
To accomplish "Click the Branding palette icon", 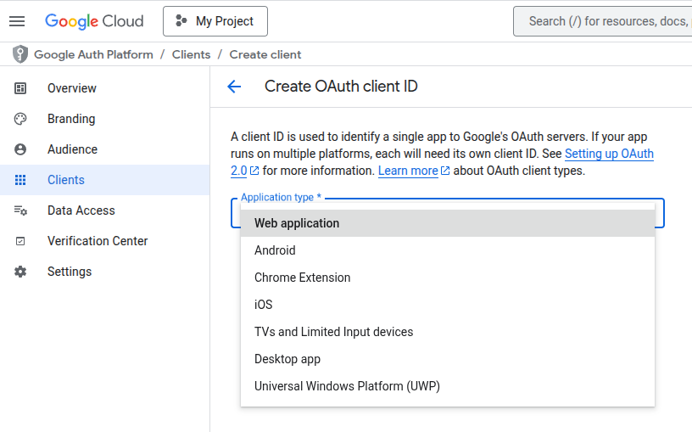I will click(20, 119).
